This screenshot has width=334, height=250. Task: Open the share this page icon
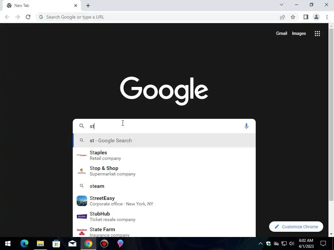[x=282, y=17]
